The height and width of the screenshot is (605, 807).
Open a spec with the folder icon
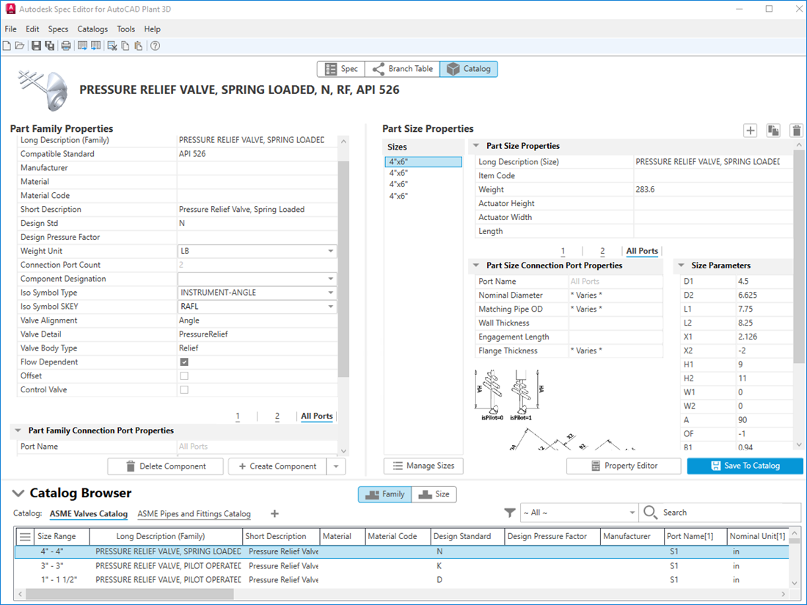tap(20, 45)
